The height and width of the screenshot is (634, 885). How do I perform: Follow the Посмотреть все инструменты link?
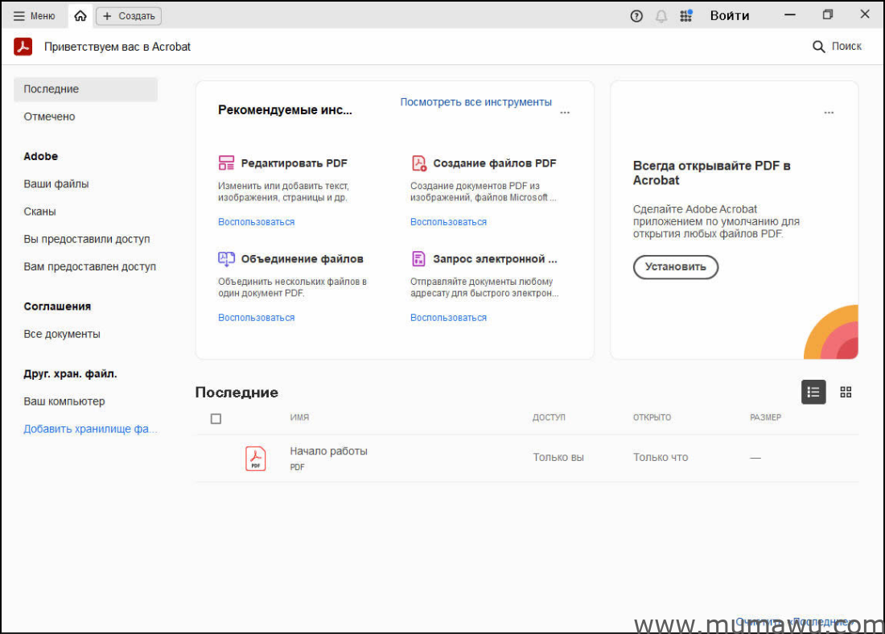(475, 102)
